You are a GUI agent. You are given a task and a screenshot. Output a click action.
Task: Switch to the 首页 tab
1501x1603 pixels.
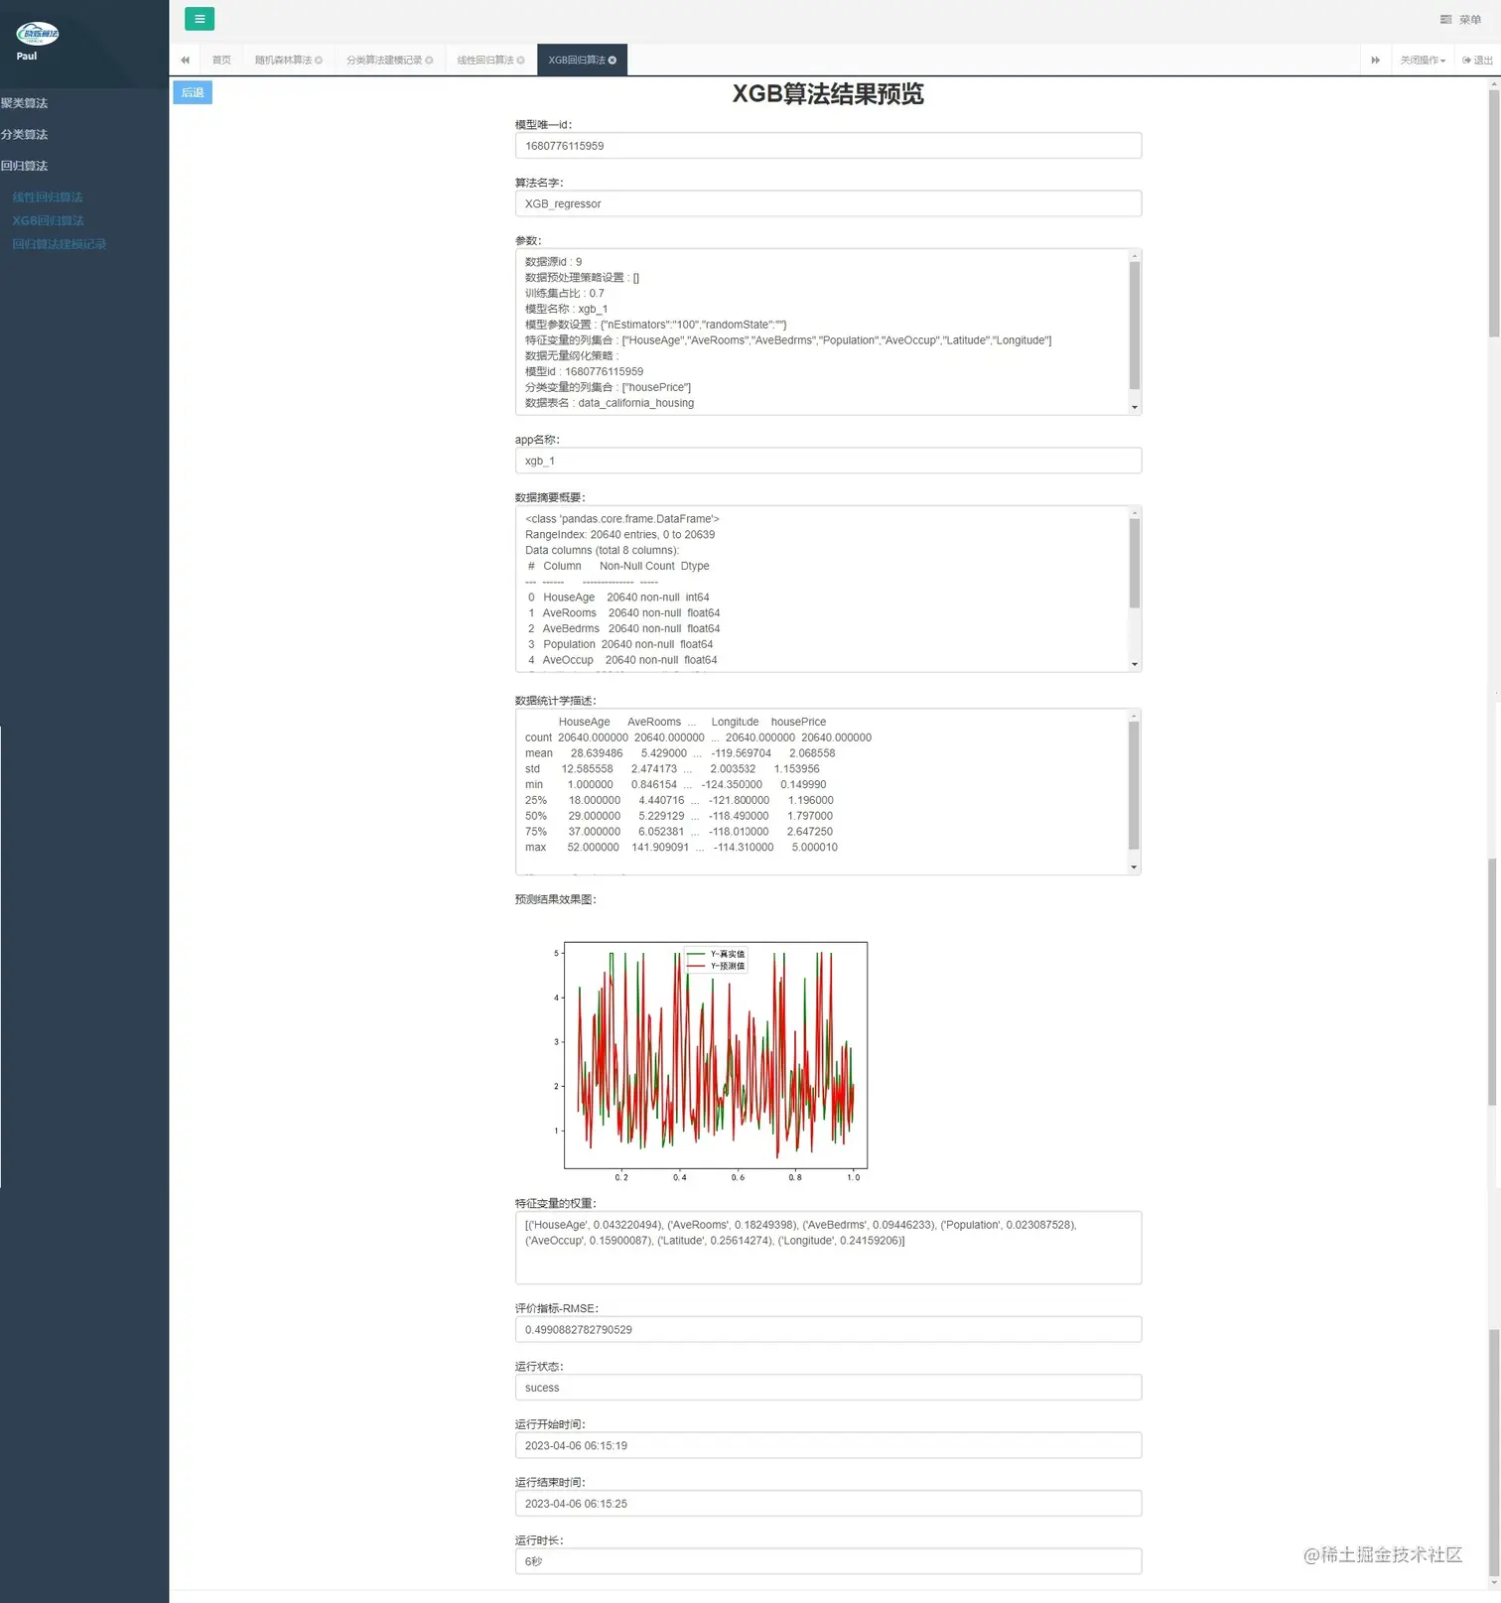[221, 61]
